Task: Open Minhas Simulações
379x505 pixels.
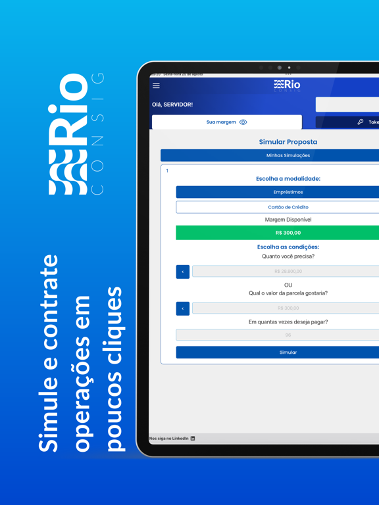Action: click(270, 155)
